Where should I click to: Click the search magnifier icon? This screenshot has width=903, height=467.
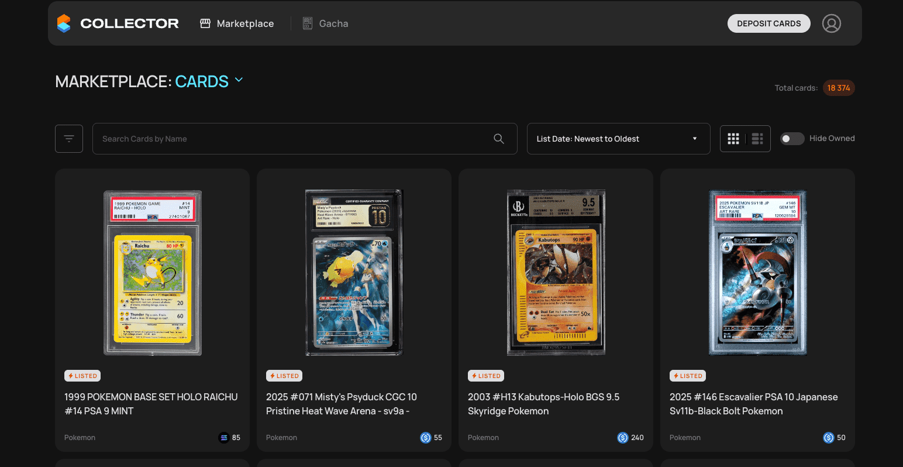click(498, 139)
